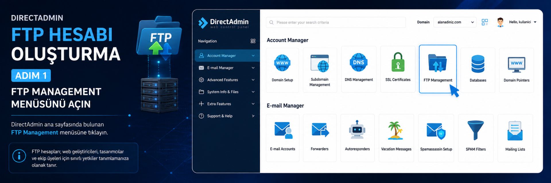Select Advanced Features menu label
Viewport: 551px width, 183px height.
click(223, 80)
